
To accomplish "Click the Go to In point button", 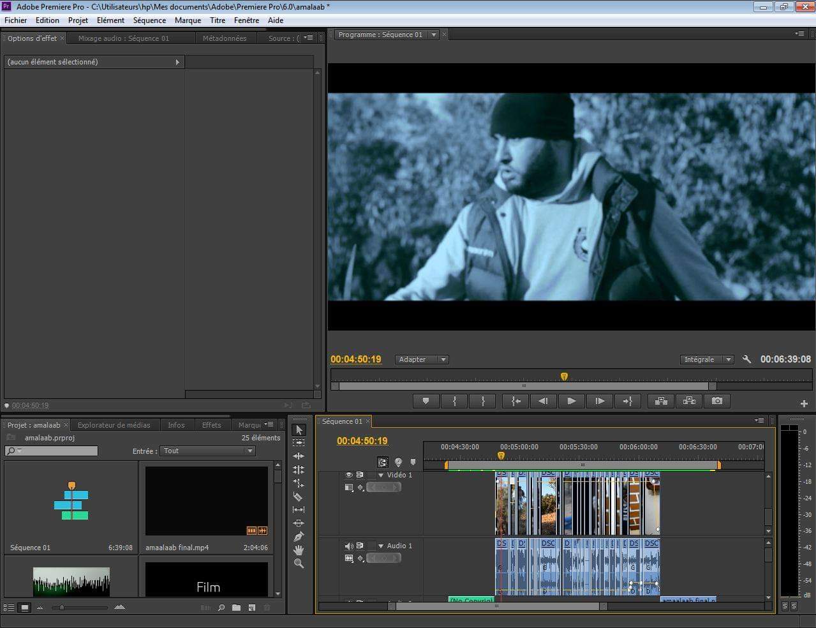I will (x=516, y=401).
